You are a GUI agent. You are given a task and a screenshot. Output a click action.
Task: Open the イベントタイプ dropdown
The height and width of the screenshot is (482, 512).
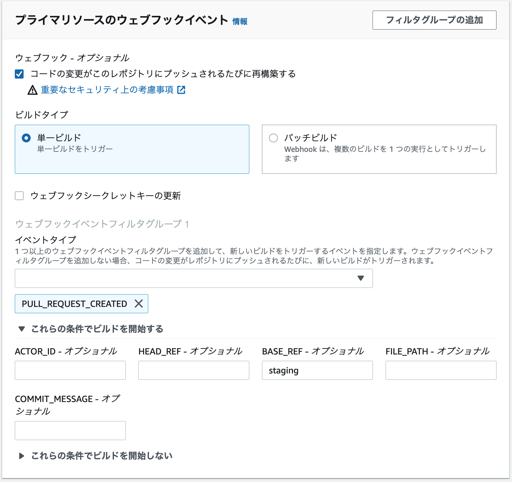(194, 278)
